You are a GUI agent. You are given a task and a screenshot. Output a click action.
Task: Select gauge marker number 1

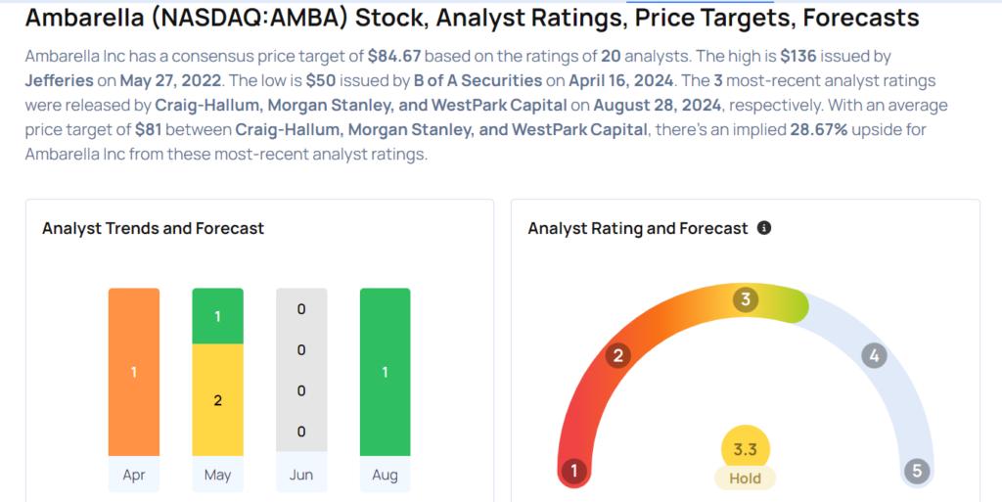[573, 471]
